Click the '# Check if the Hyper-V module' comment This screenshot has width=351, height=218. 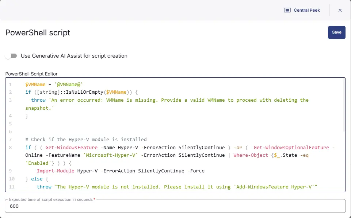pyautogui.click(x=86, y=139)
